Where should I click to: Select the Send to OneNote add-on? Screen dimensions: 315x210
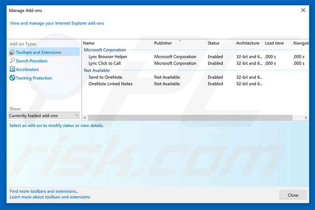coord(105,77)
